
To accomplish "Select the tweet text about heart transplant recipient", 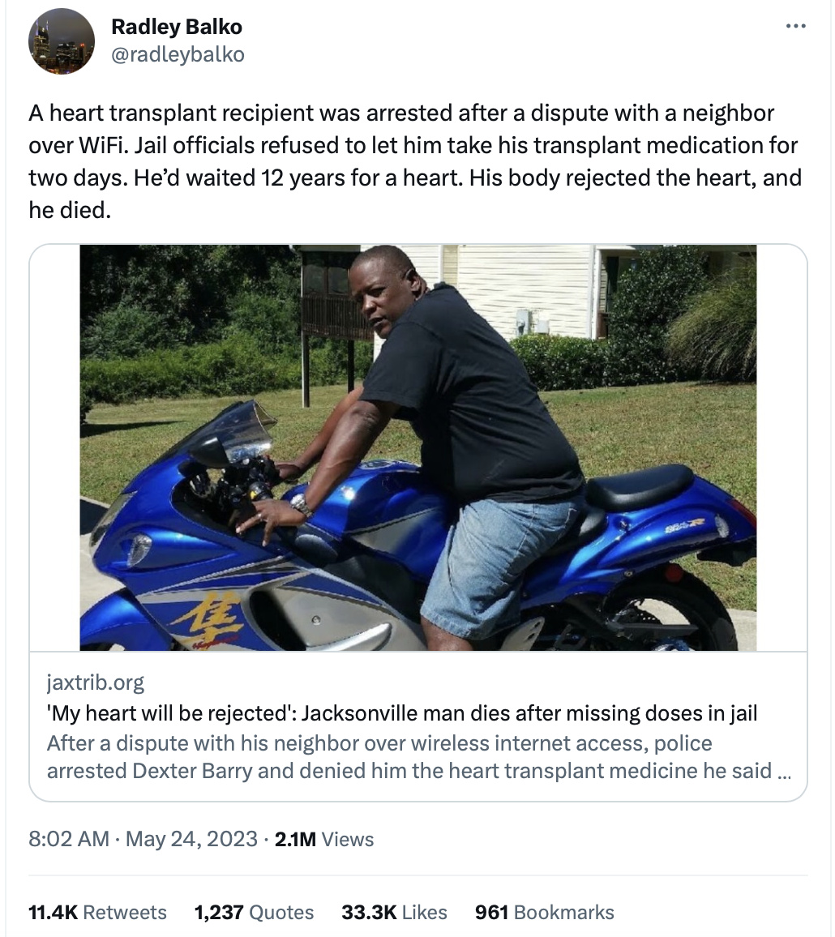I will [415, 161].
